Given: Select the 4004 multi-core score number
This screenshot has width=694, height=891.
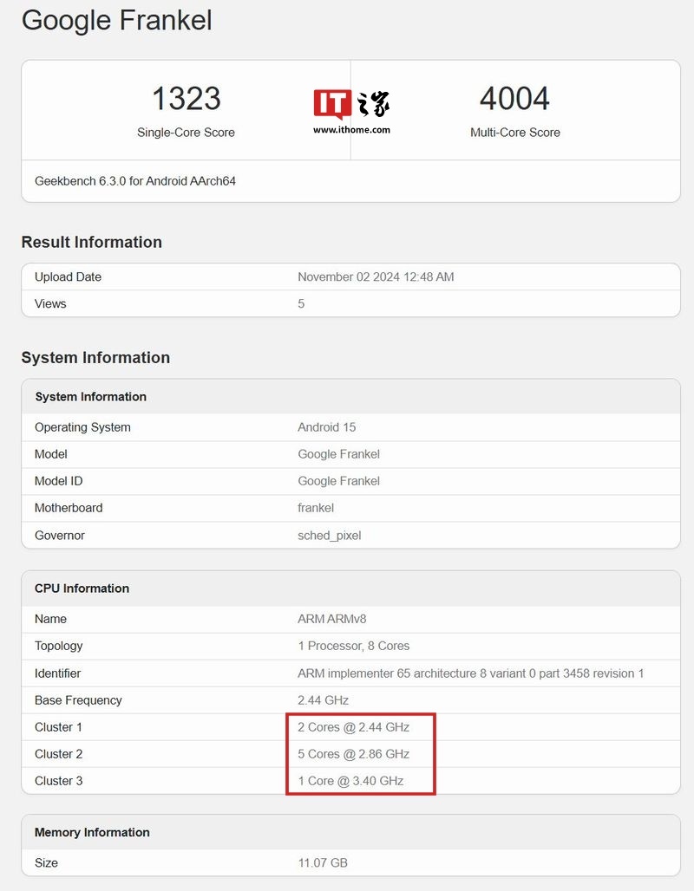Looking at the screenshot, I should [514, 99].
